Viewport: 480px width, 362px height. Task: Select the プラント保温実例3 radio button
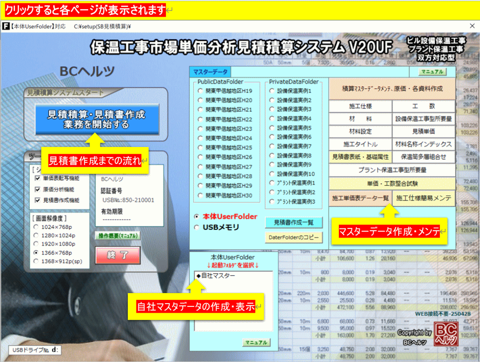(x=272, y=202)
